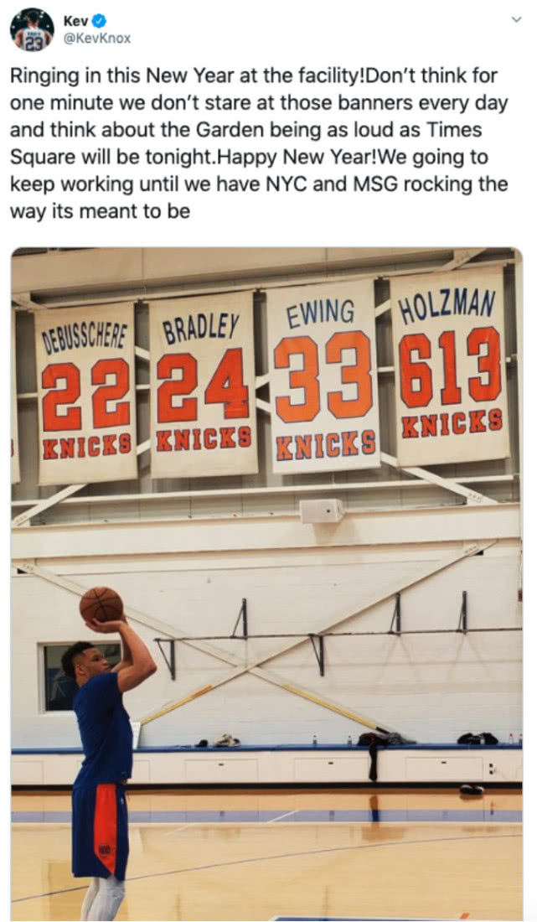The height and width of the screenshot is (922, 537).
Task: Click the DeBusschere 22 banner in photo
Action: 85,393
